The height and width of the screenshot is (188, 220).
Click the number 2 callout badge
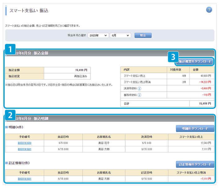11,115
